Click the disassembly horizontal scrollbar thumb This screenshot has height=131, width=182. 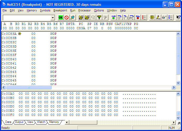(x=29, y=87)
